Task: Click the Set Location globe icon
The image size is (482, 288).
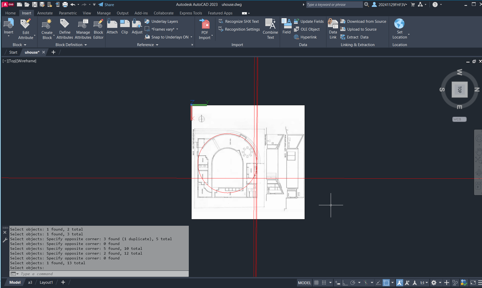Action: 399,24
